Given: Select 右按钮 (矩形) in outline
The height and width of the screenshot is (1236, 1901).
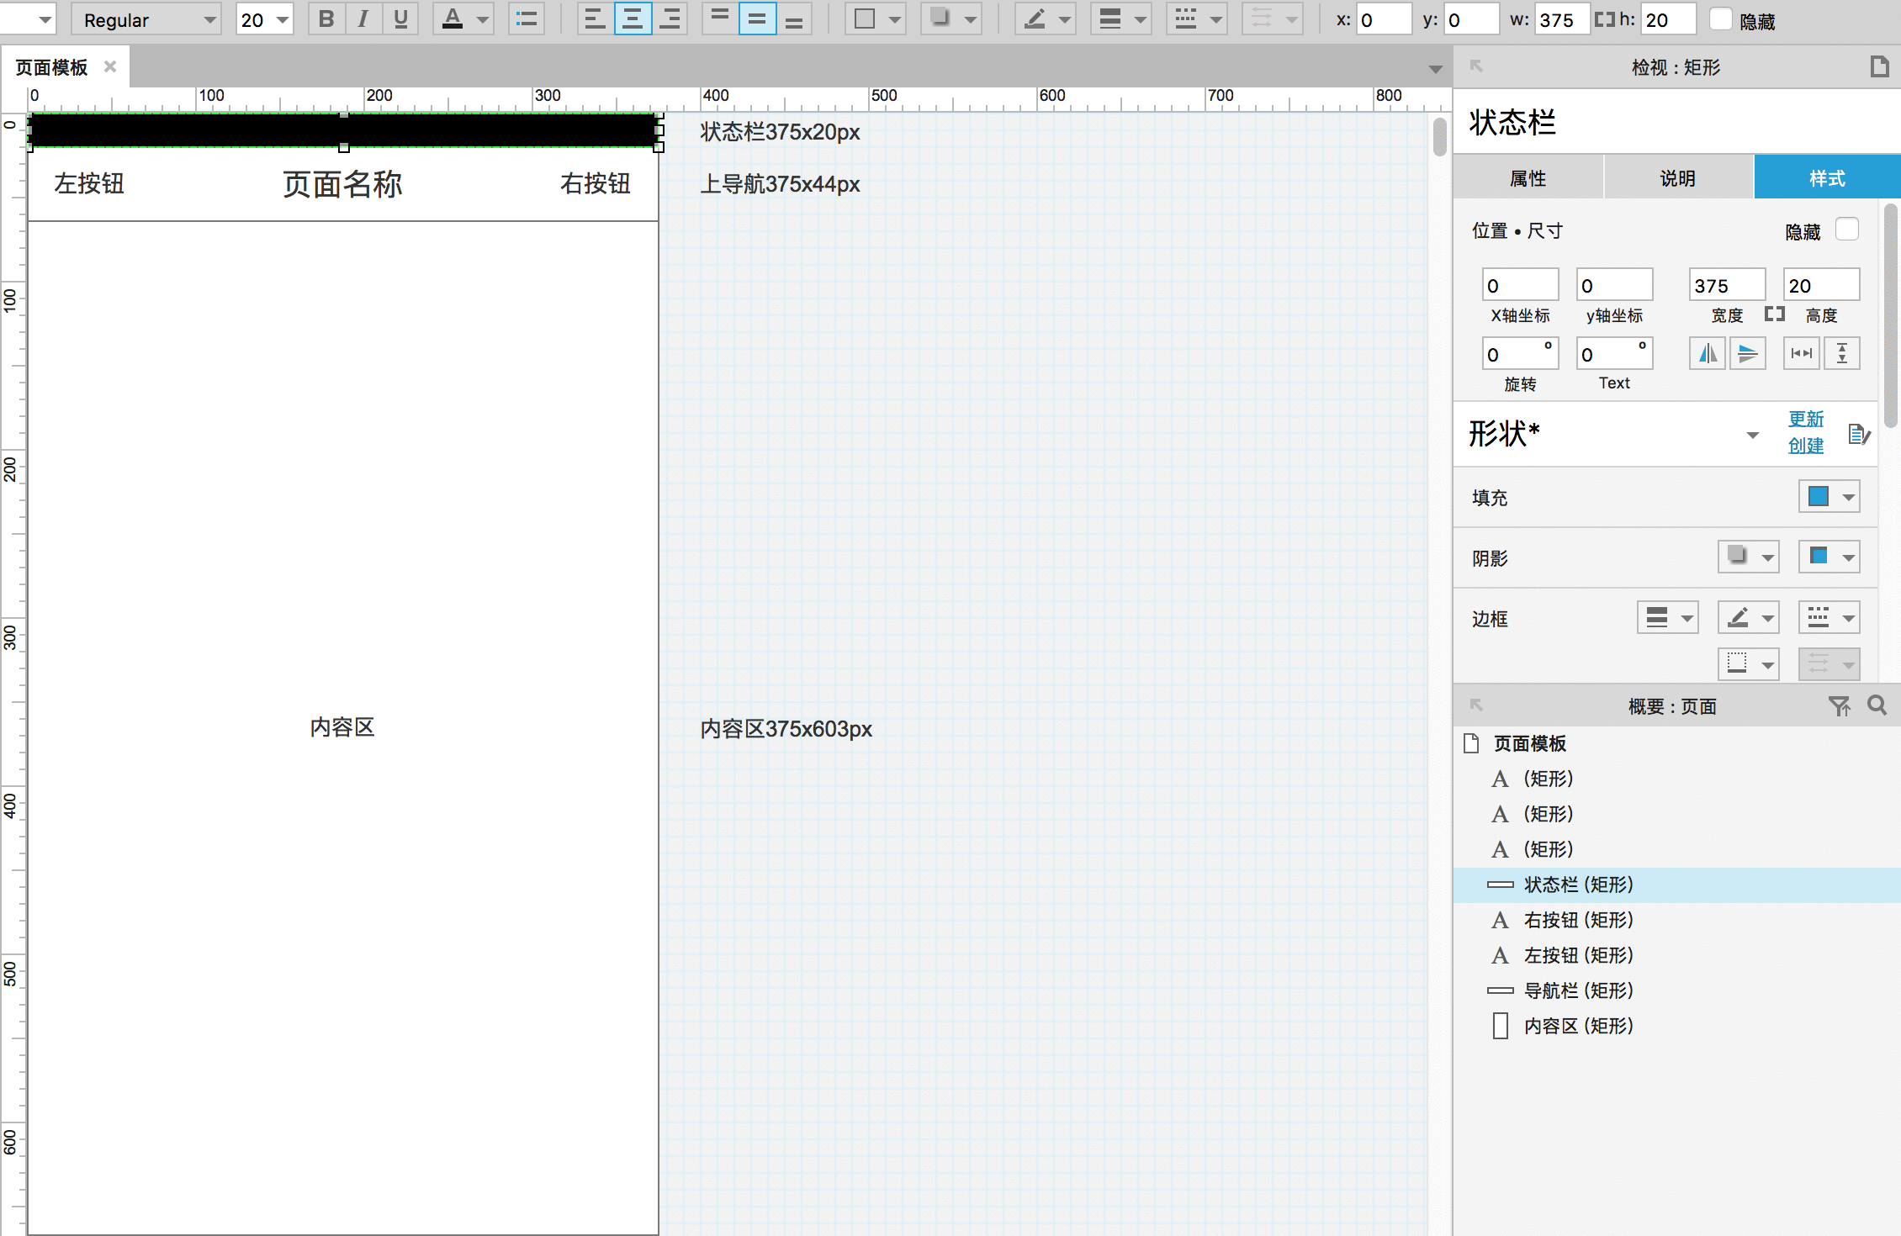Looking at the screenshot, I should [x=1677, y=920].
